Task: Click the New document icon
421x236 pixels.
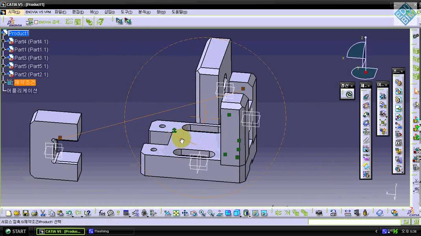Action: pyautogui.click(x=9, y=213)
